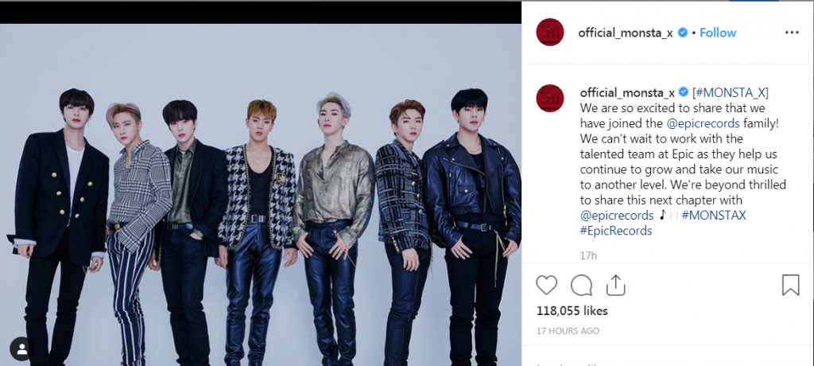Open the three-dot more options menu

[x=792, y=33]
